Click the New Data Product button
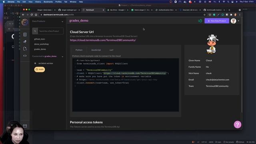Viewport: 256px width, 144px height. coord(217,21)
